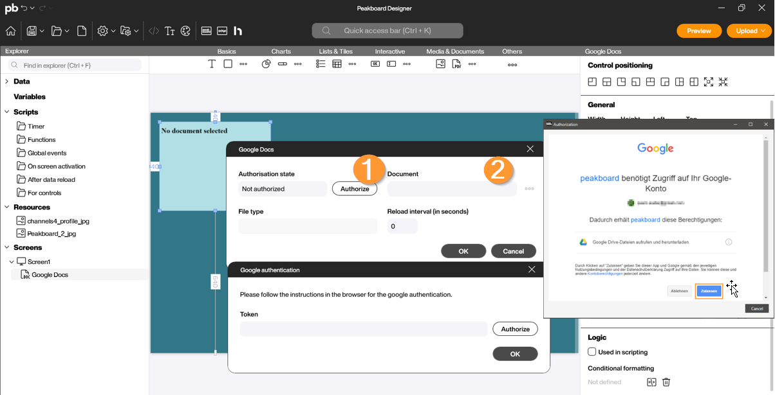Click the expand-to-fullscreen positioning icon
Viewport: 775px width, 395px height.
709,82
